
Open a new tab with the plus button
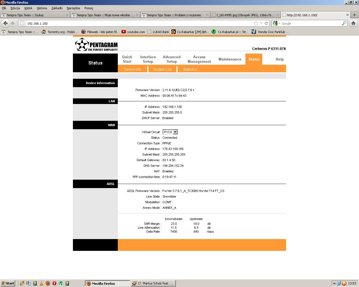point(354,15)
